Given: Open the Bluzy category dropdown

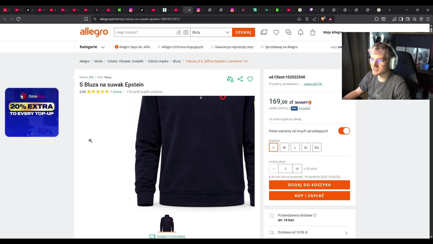Looking at the screenshot, I should coord(211,32).
